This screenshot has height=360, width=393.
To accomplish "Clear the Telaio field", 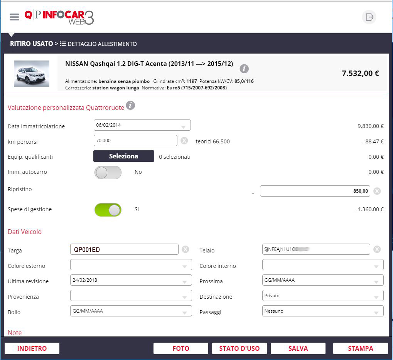I will click(x=377, y=249).
